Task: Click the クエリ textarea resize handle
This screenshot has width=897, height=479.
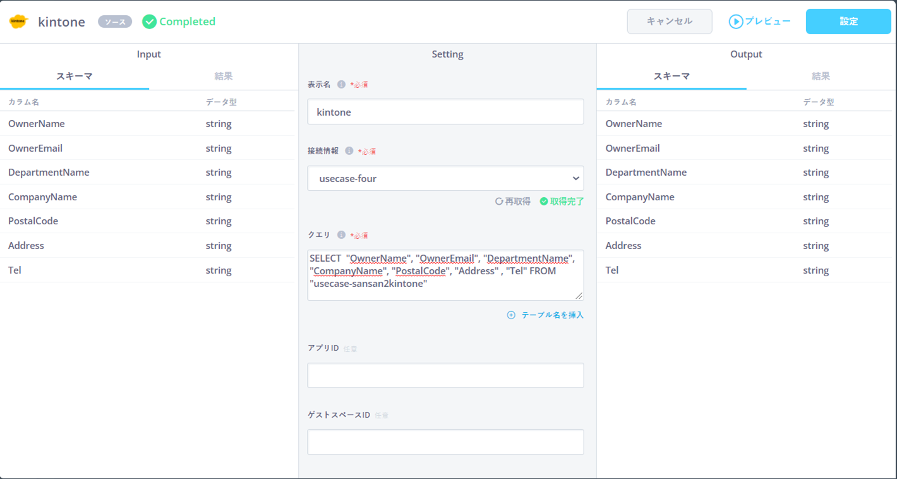Action: pyautogui.click(x=579, y=296)
